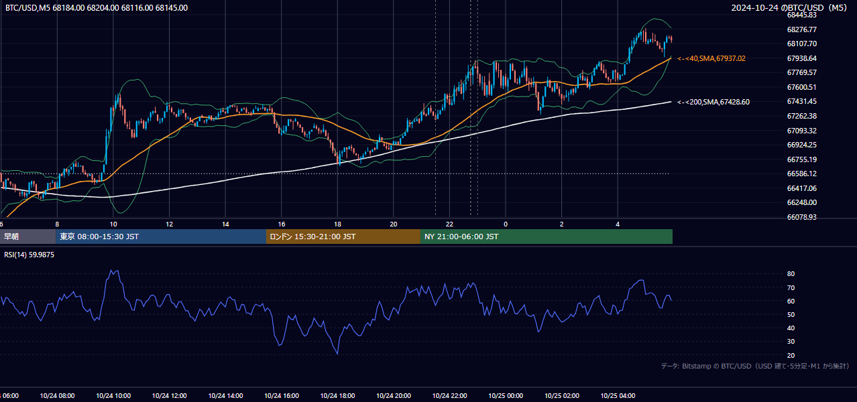Click the Bitstamp data source footnote
The image size is (857, 402).
click(755, 366)
